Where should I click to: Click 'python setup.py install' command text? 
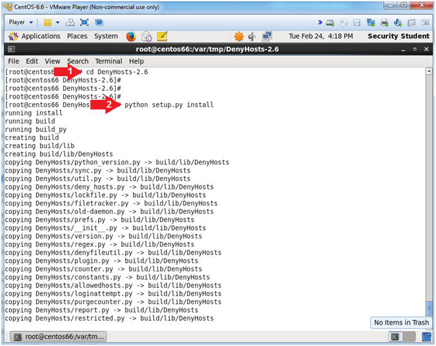pyautogui.click(x=169, y=105)
